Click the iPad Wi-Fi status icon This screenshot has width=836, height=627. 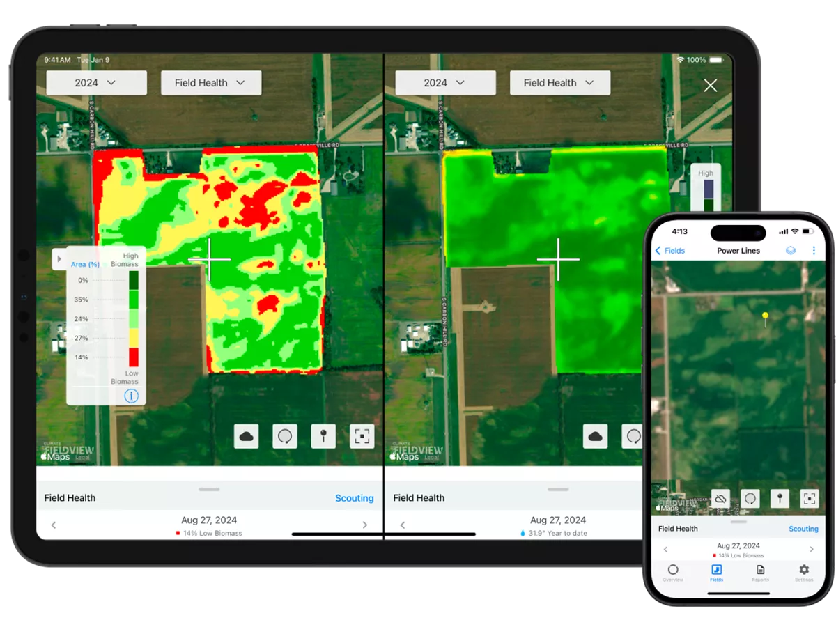coord(680,60)
